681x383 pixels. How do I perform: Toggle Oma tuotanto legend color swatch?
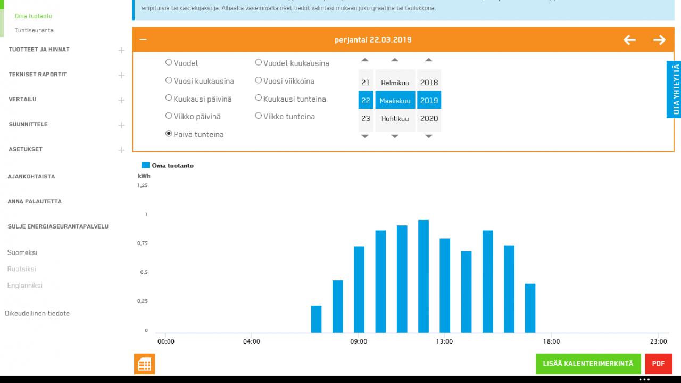145,165
